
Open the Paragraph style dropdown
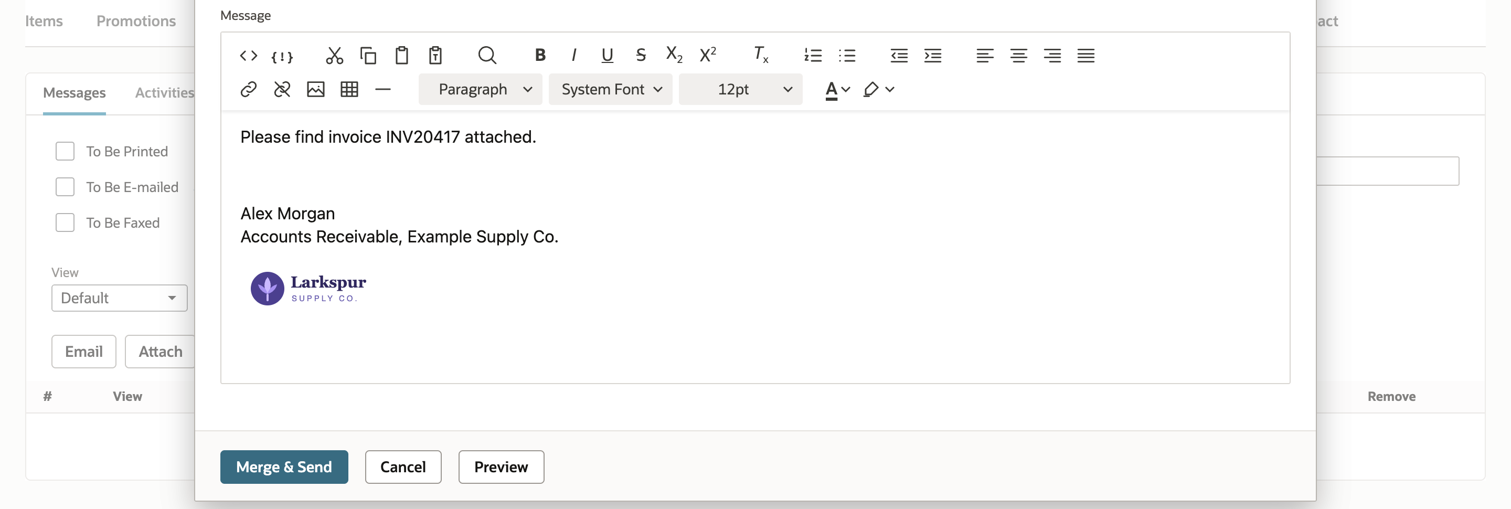(480, 89)
